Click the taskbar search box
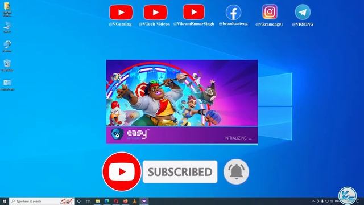Screen dimensions: 364x205 42,201
